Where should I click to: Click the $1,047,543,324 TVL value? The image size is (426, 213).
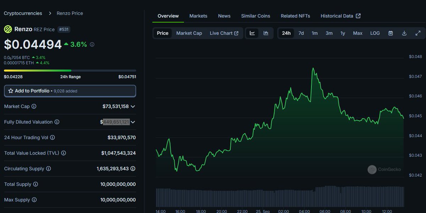point(119,153)
